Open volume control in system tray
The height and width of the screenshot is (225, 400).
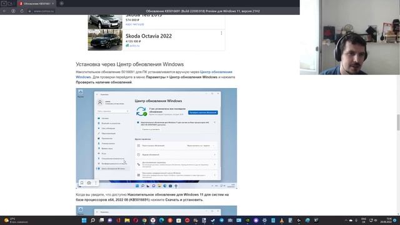click(x=376, y=221)
